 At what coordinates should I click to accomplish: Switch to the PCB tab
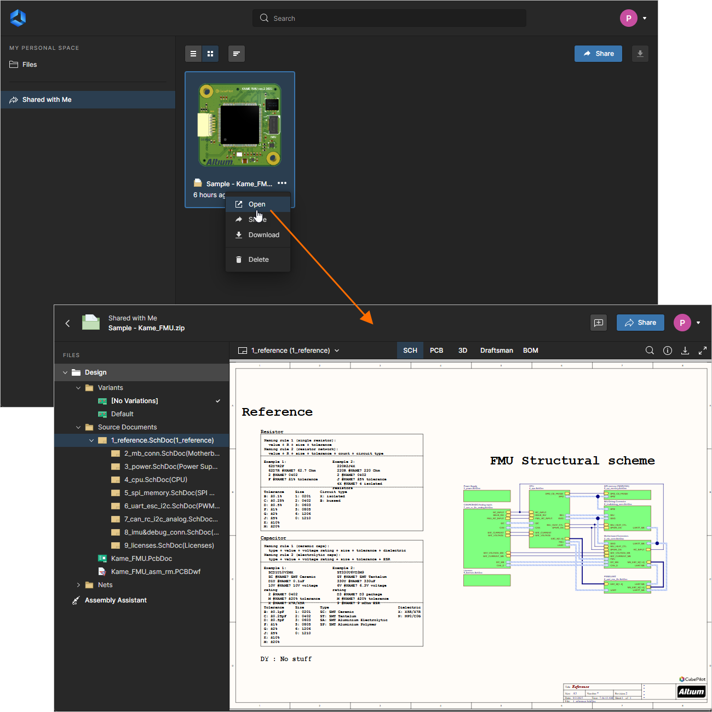pos(437,350)
